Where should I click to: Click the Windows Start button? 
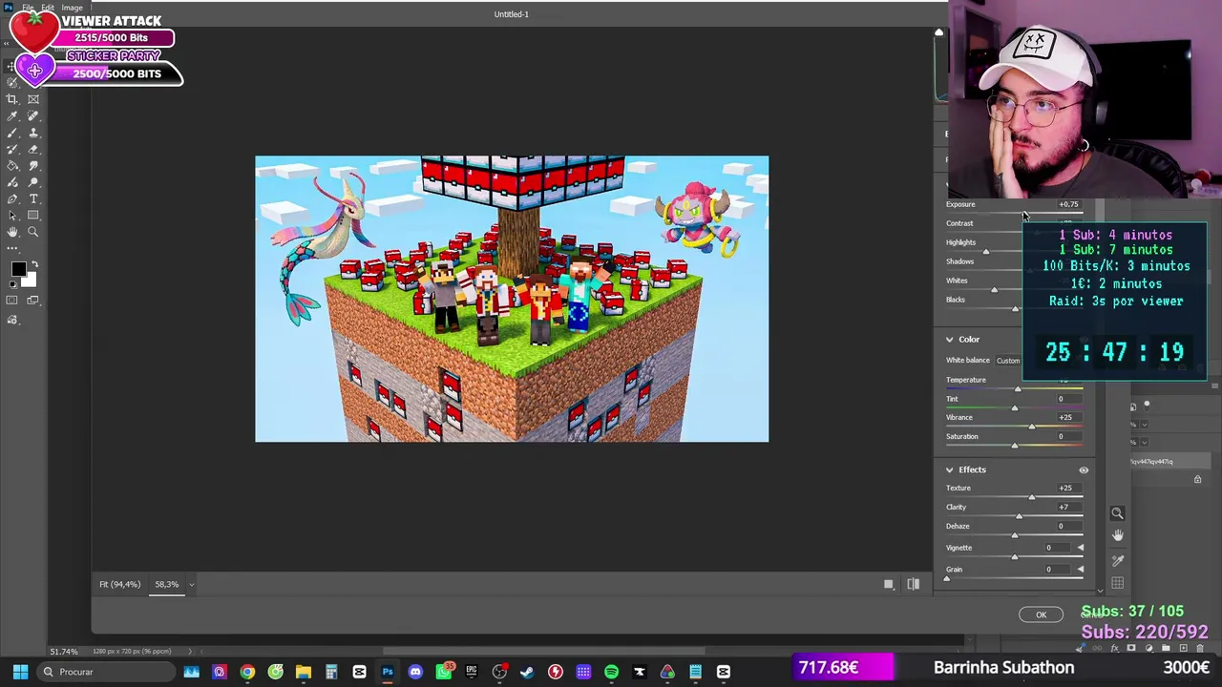pos(20,672)
